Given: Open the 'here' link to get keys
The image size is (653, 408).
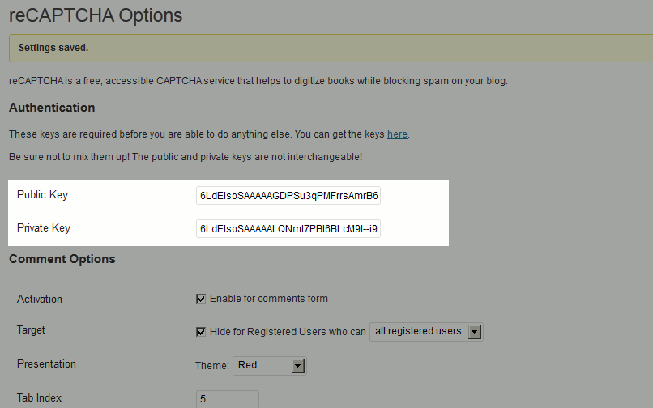Looking at the screenshot, I should pos(397,134).
